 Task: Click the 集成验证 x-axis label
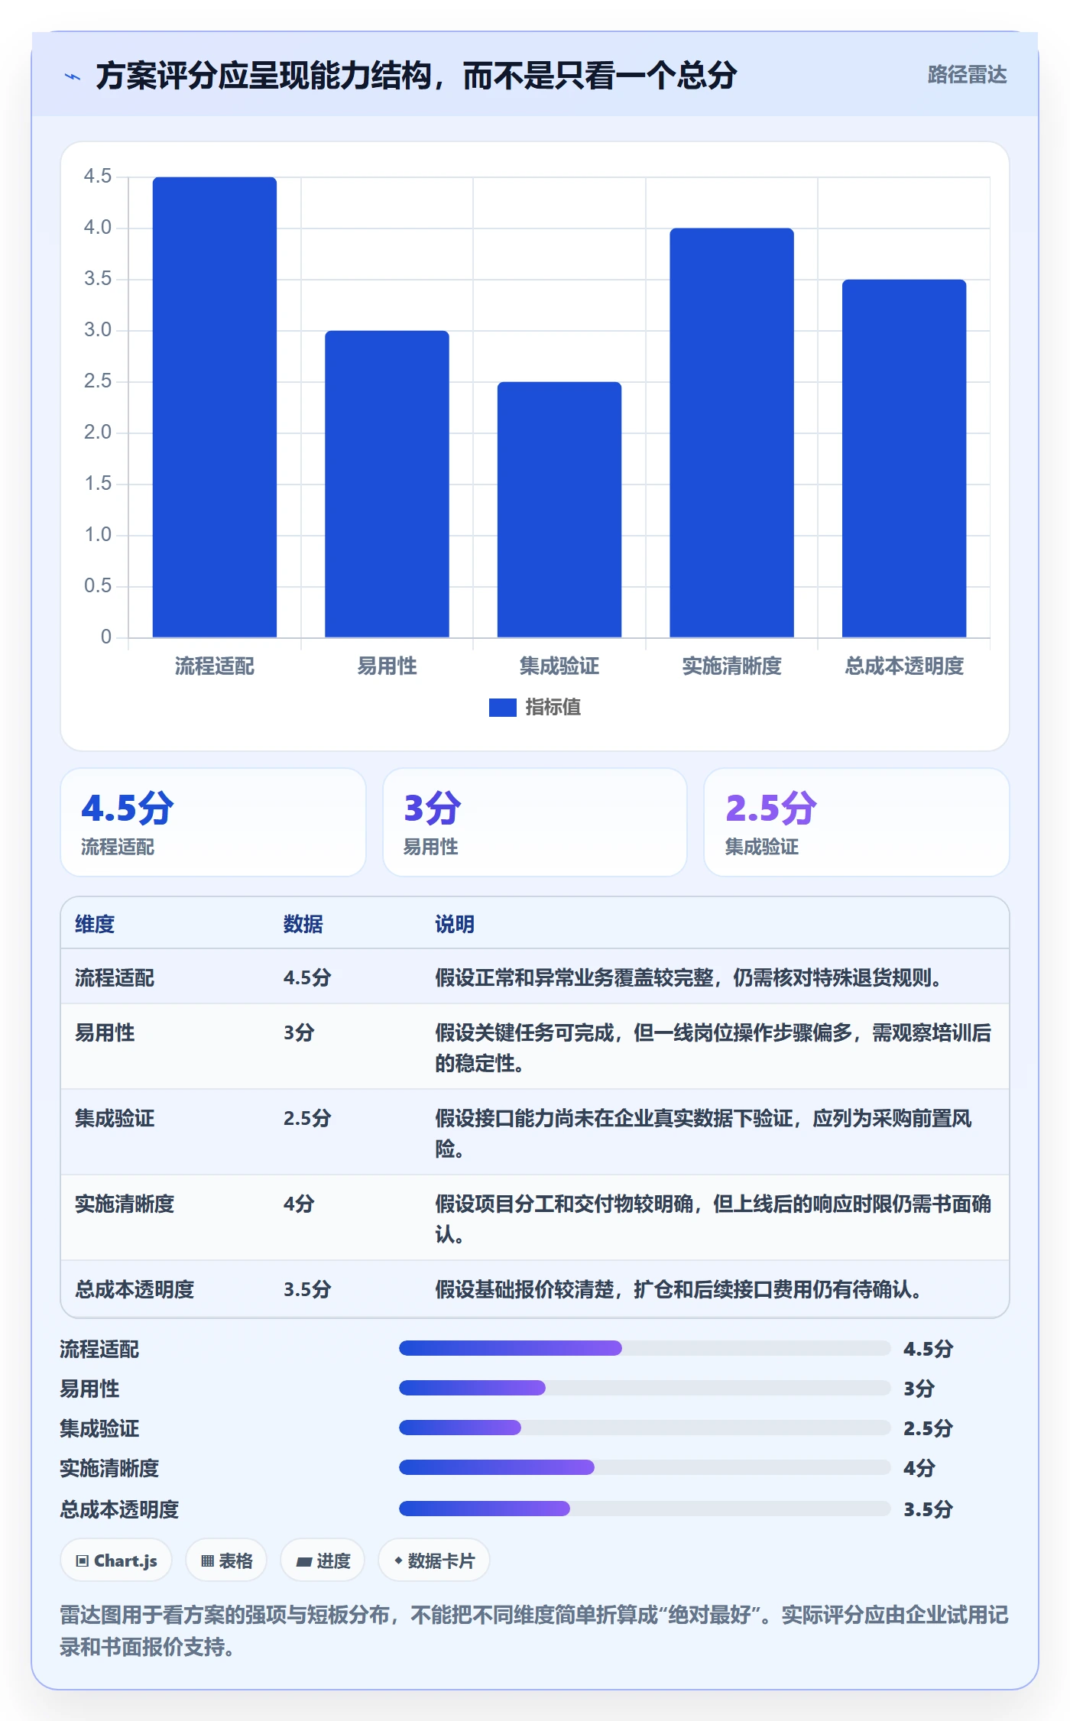(559, 666)
